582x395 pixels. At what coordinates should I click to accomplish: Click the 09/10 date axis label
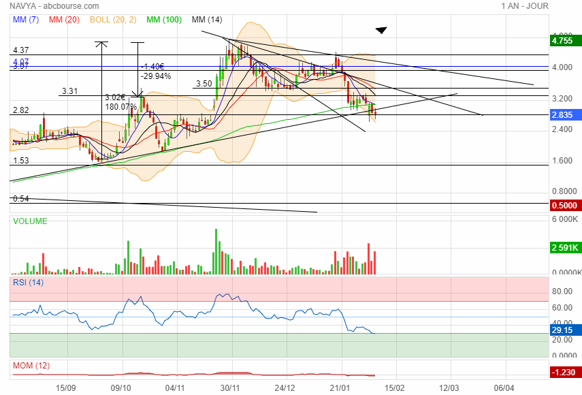[120, 388]
